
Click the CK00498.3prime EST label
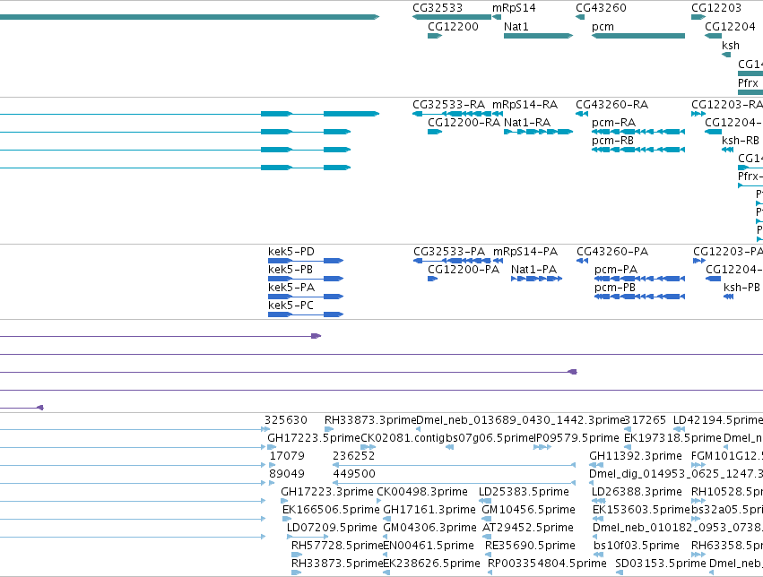coord(422,492)
